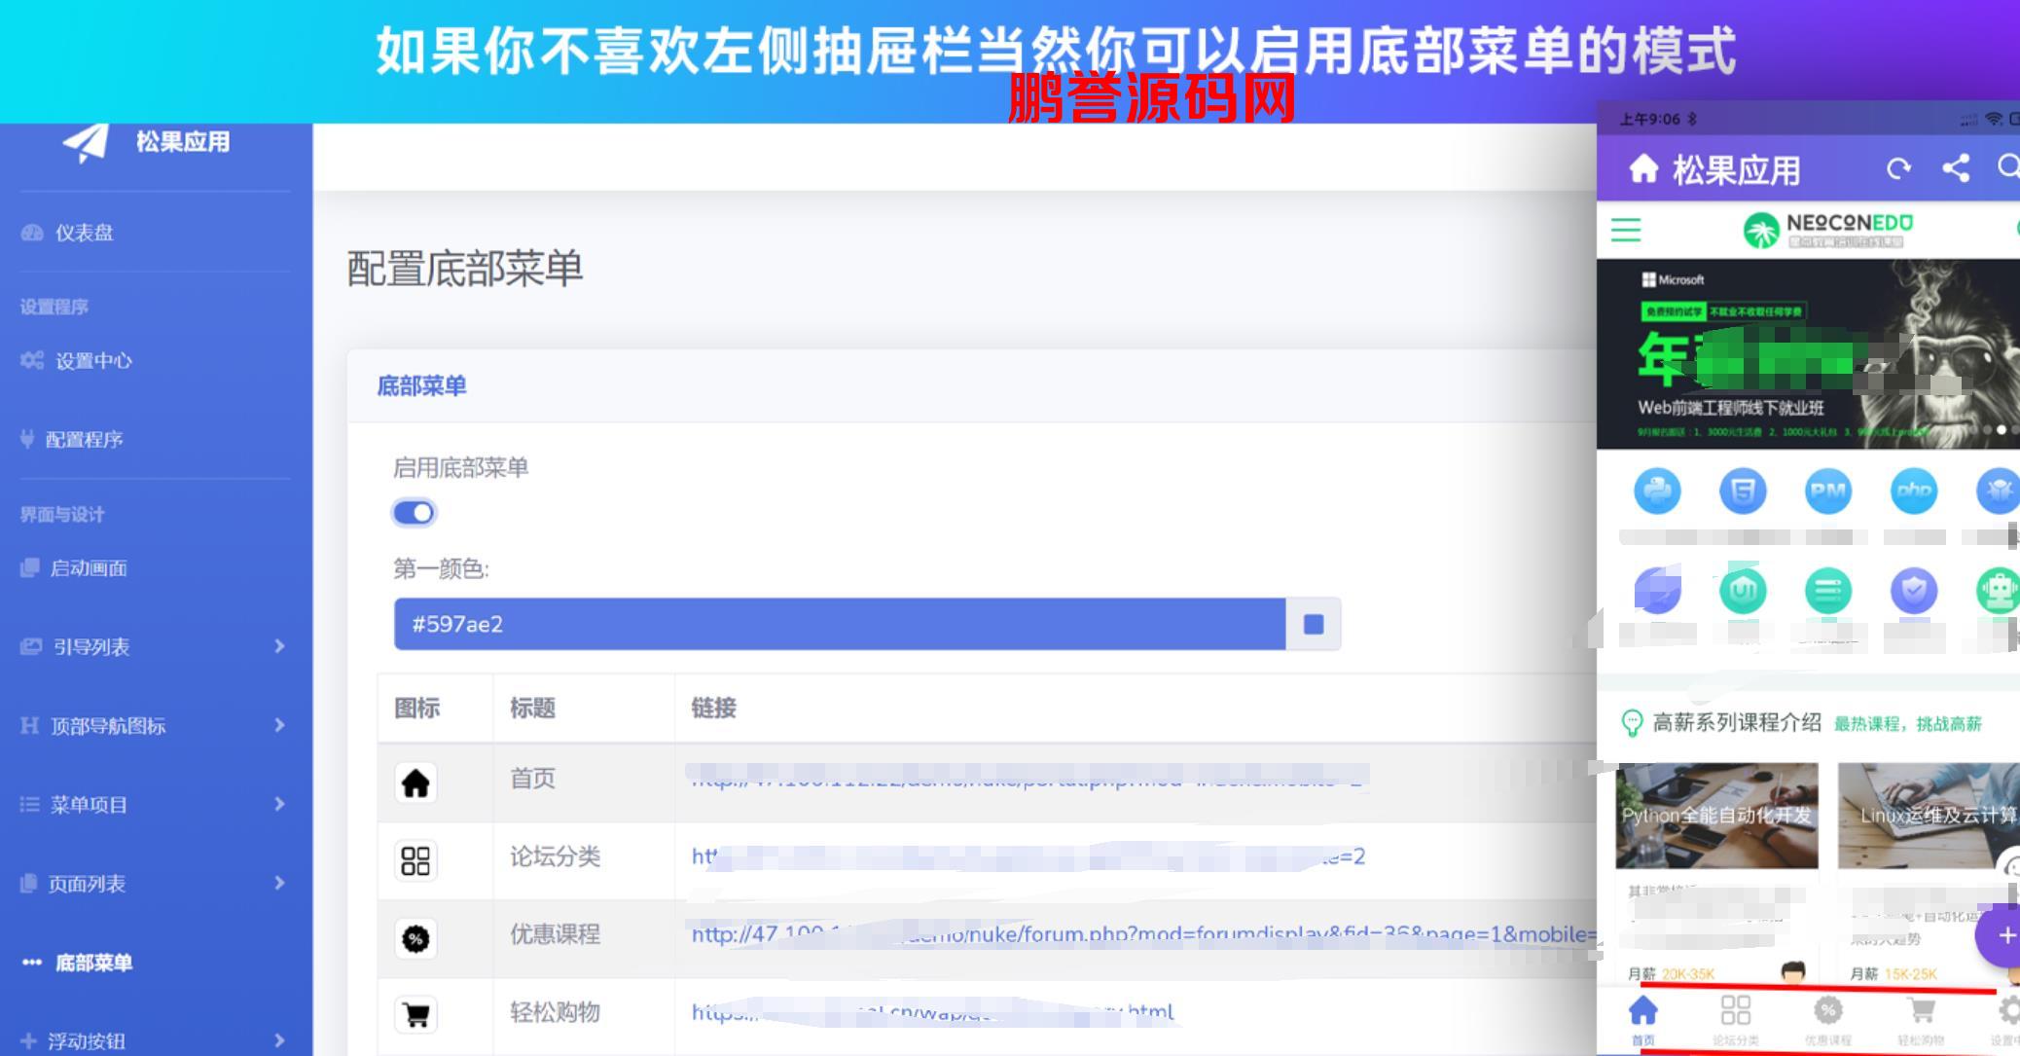Expand the 引导列表 chevron
The image size is (2020, 1056).
279,646
